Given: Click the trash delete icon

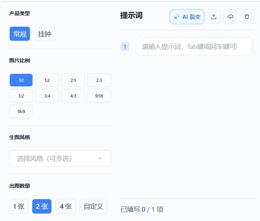Looking at the screenshot, I should (247, 17).
